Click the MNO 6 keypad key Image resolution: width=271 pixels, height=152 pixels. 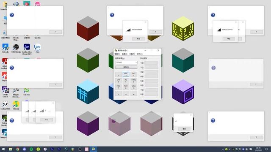pyautogui.click(x=134, y=81)
